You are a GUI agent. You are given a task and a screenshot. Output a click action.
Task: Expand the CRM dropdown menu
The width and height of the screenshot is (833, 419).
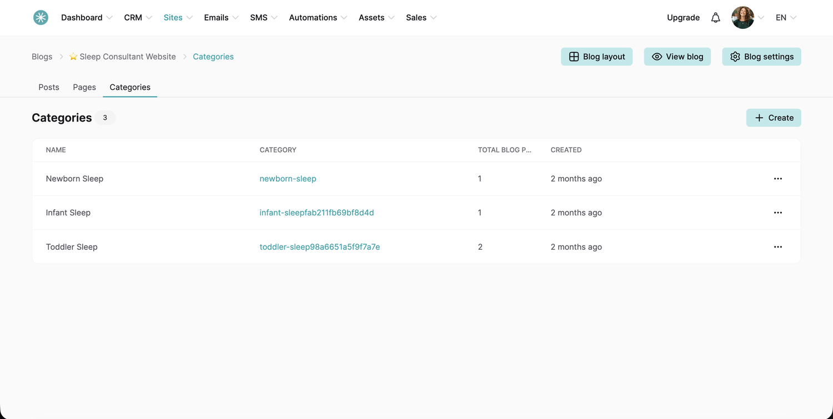(x=138, y=18)
